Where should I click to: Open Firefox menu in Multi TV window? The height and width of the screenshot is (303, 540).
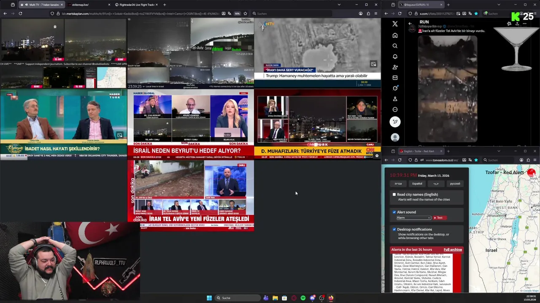click(376, 13)
